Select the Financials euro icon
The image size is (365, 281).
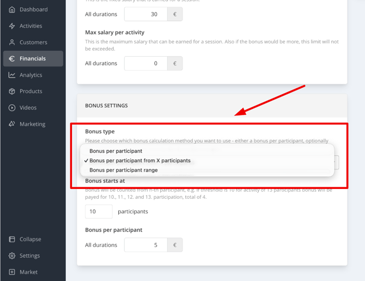coord(12,59)
